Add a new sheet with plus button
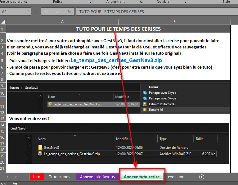 [202, 177]
